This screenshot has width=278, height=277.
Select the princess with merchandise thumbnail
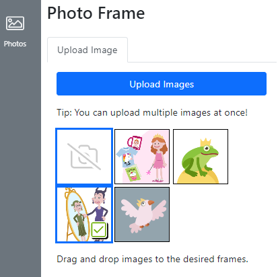[x=142, y=157]
